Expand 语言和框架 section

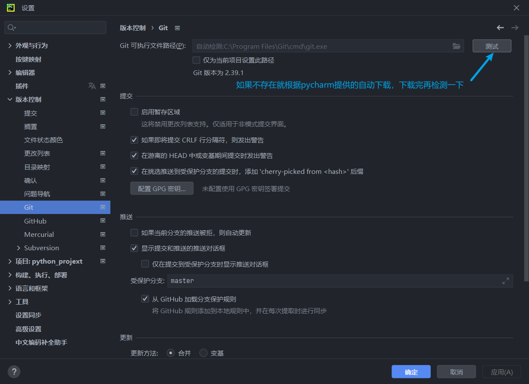(x=10, y=288)
